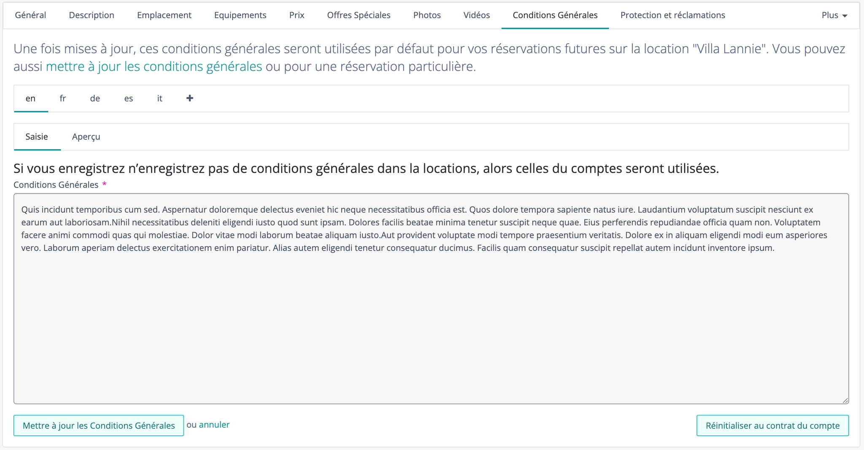The width and height of the screenshot is (864, 450).
Task: Grab the textarea resize handle corner
Action: click(845, 400)
